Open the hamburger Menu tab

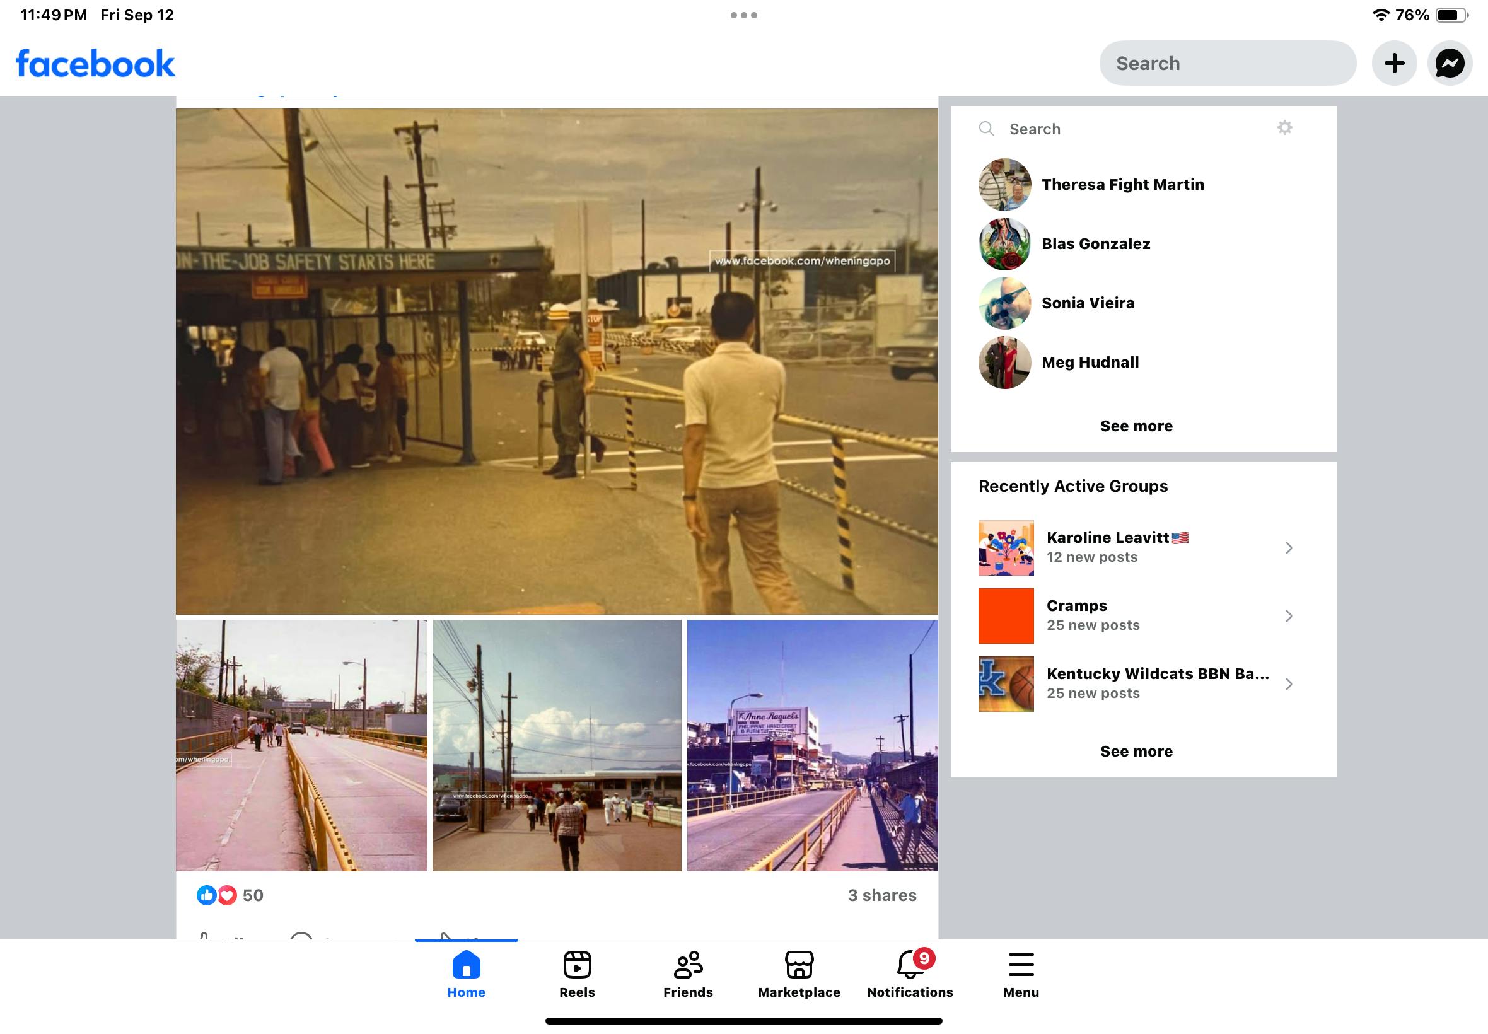click(1020, 973)
